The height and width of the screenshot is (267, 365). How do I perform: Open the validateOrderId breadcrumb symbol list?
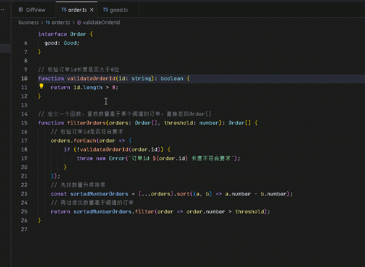tap(101, 23)
